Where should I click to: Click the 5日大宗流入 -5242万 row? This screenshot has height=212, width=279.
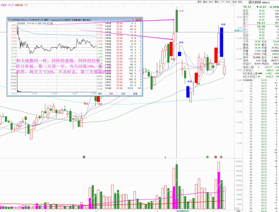click(261, 76)
